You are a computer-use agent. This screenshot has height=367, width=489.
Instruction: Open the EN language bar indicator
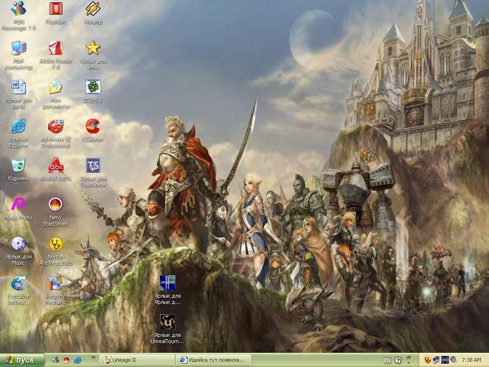(x=387, y=361)
